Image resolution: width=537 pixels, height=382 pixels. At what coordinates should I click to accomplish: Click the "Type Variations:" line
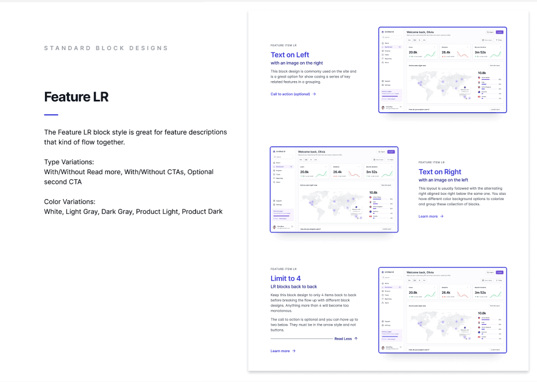(69, 162)
